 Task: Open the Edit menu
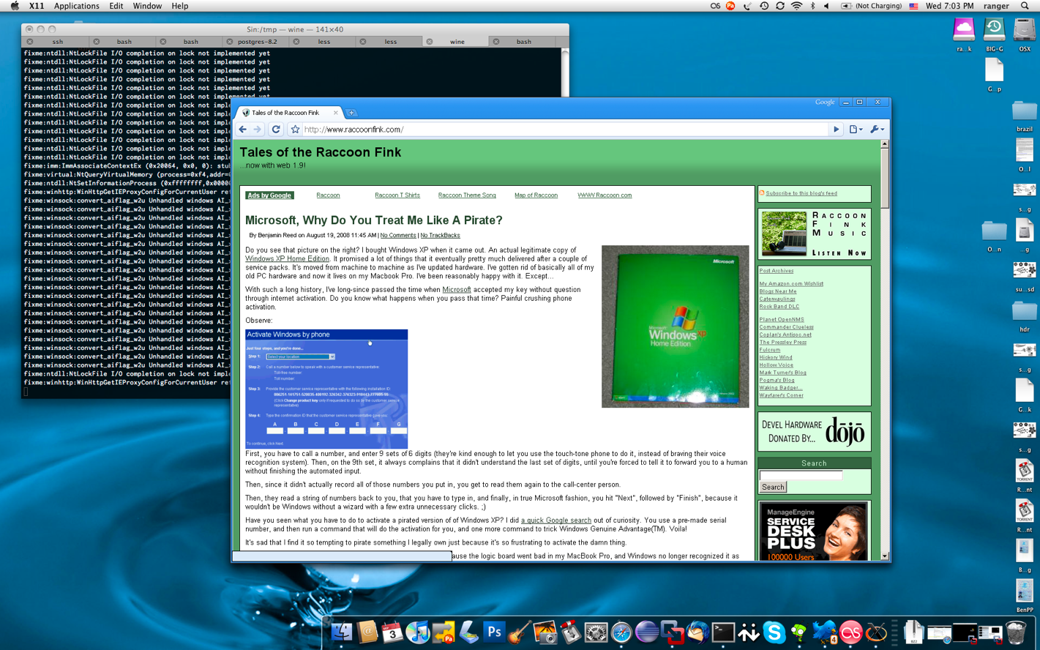(x=116, y=6)
